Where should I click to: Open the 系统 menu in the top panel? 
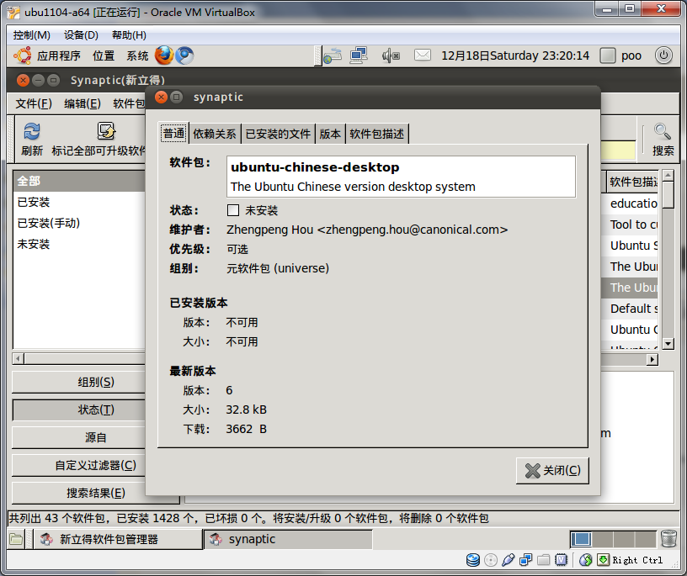point(137,55)
